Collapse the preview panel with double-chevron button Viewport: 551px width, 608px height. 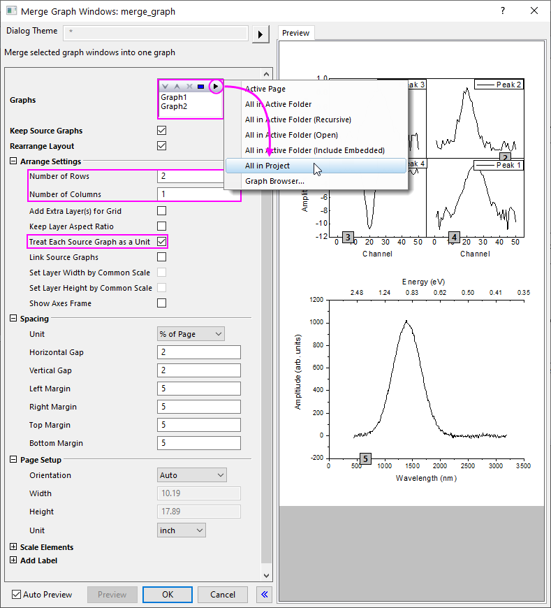pos(264,595)
